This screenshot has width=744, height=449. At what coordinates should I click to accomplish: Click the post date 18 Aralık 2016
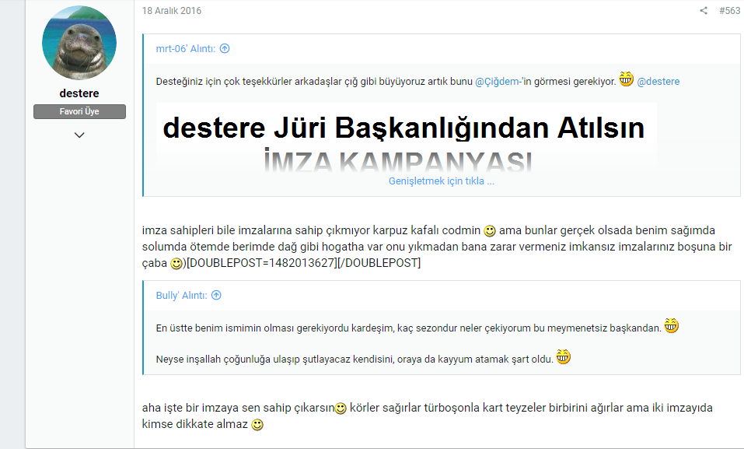pos(171,11)
